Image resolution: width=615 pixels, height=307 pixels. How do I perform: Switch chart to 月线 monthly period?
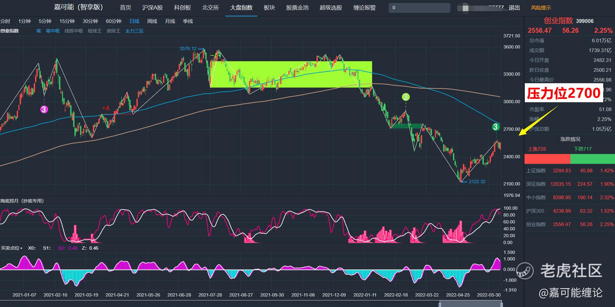point(170,21)
